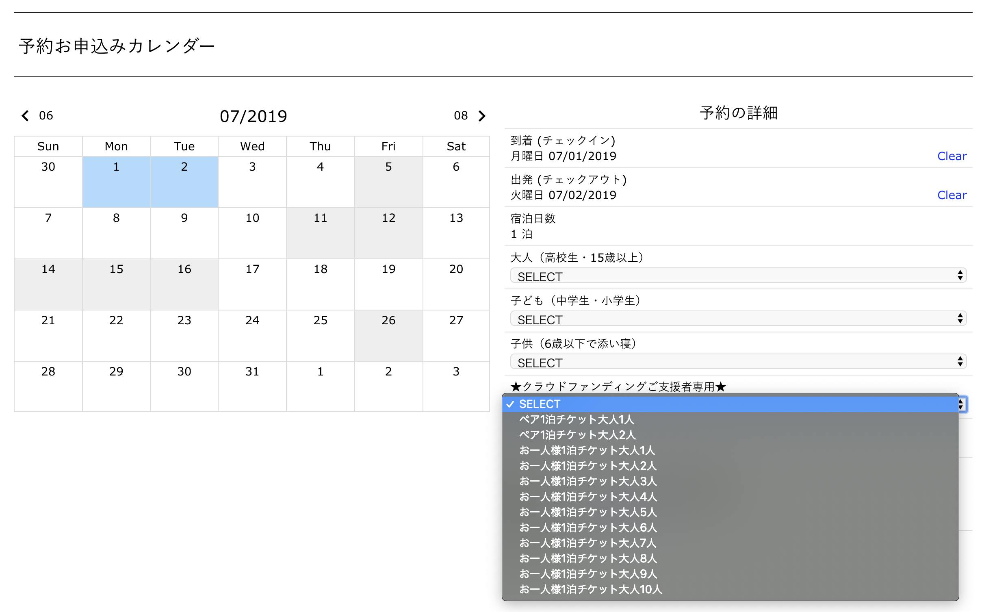Screen dimensions: 984x612
Task: Clear the check-in arrival date
Action: point(951,156)
